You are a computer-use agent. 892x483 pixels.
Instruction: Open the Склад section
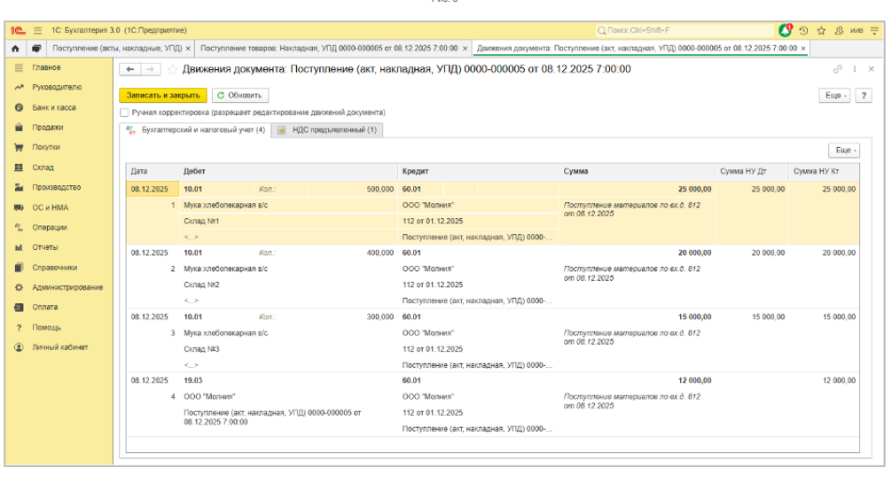point(43,167)
